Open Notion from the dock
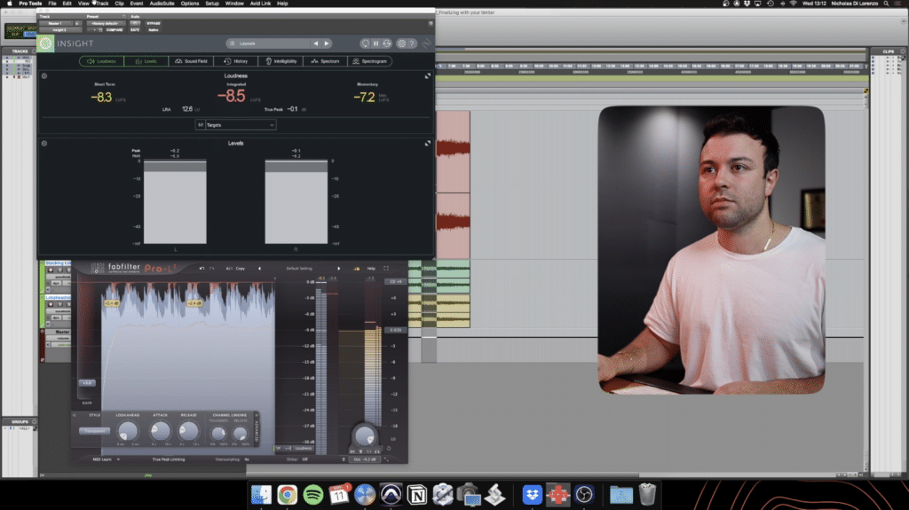 [x=417, y=495]
